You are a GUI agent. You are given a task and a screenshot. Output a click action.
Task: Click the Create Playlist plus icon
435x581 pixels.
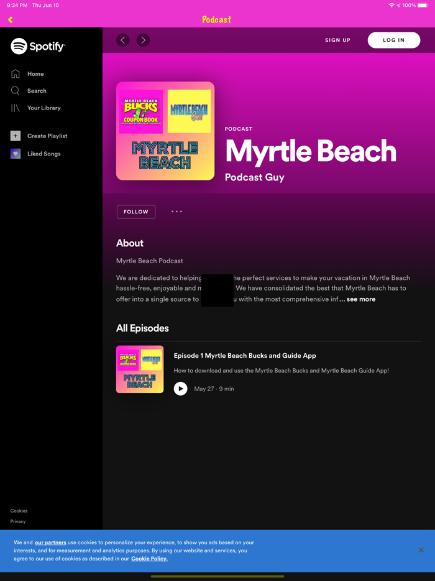pos(15,136)
